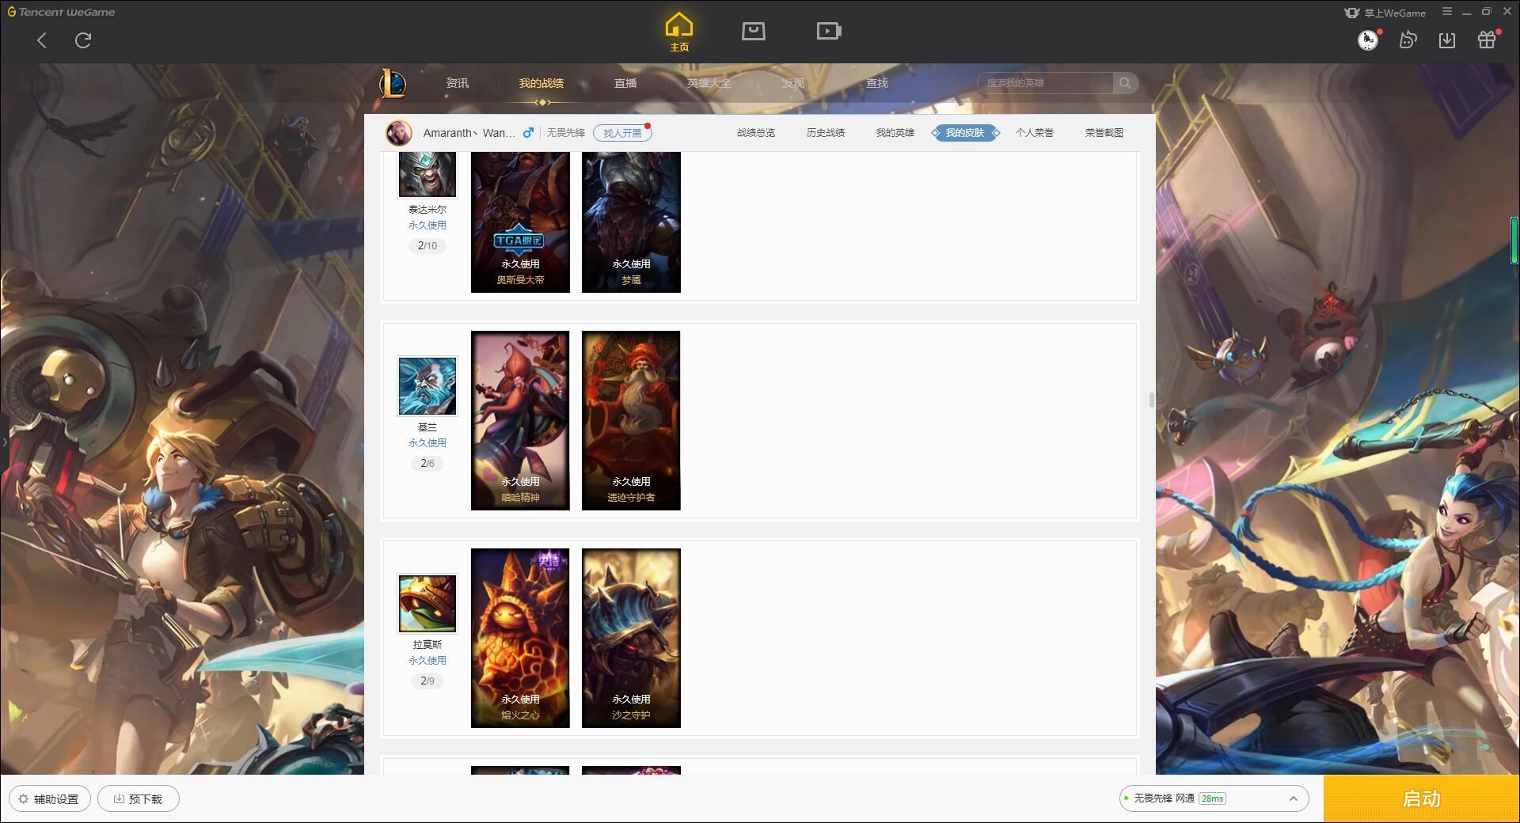This screenshot has height=823, width=1520.
Task: Click the search magnifier icon
Action: (x=1125, y=83)
